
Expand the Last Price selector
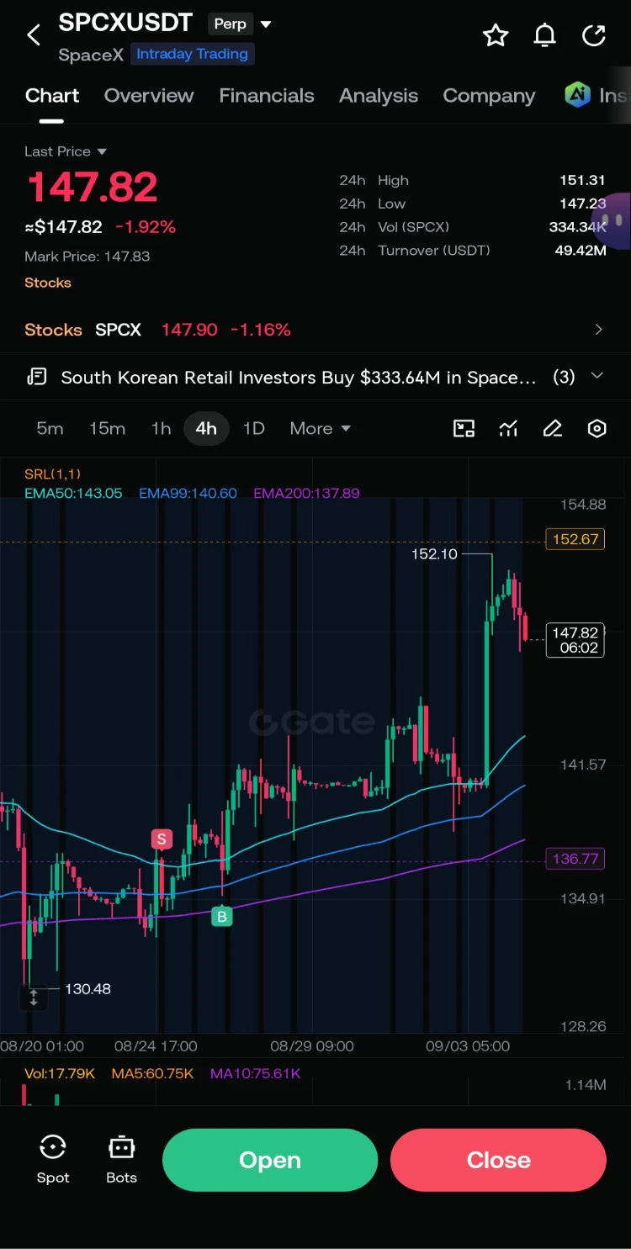click(x=66, y=151)
